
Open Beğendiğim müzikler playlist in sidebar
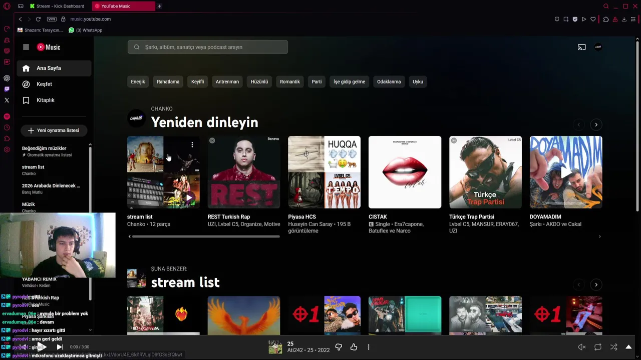click(44, 148)
